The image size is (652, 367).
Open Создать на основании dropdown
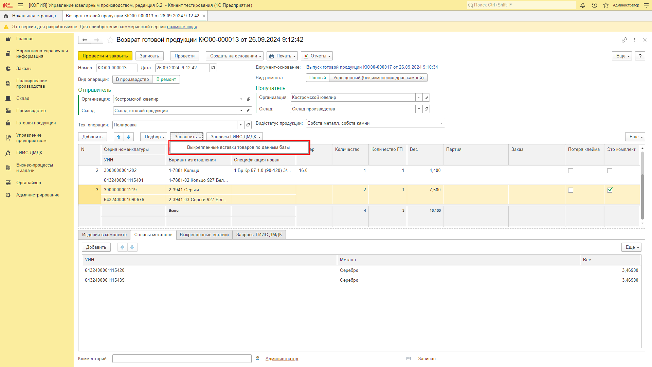point(235,56)
